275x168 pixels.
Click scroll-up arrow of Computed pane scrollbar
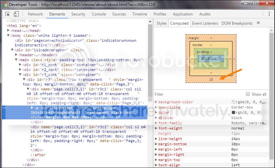click(271, 30)
